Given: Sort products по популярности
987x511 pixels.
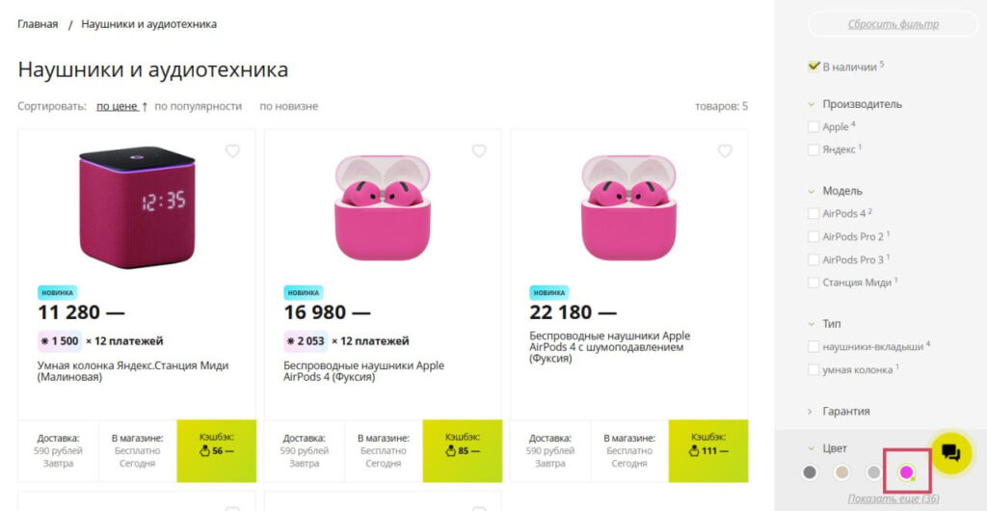Looking at the screenshot, I should 198,106.
